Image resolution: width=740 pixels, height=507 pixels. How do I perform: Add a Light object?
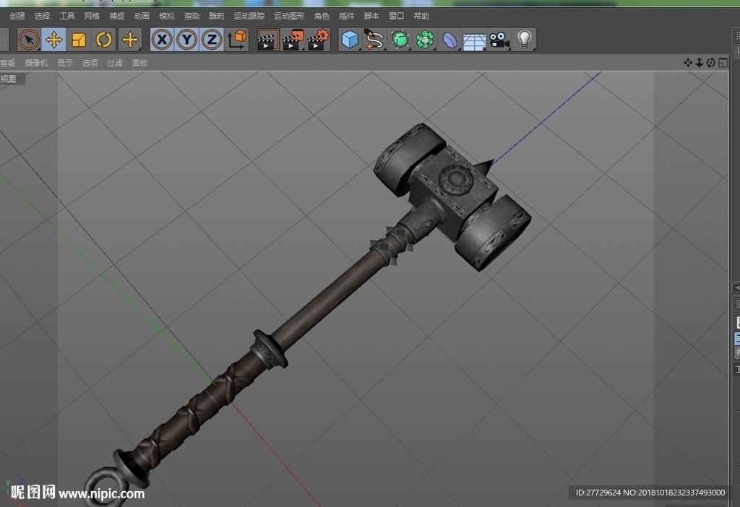[x=525, y=40]
